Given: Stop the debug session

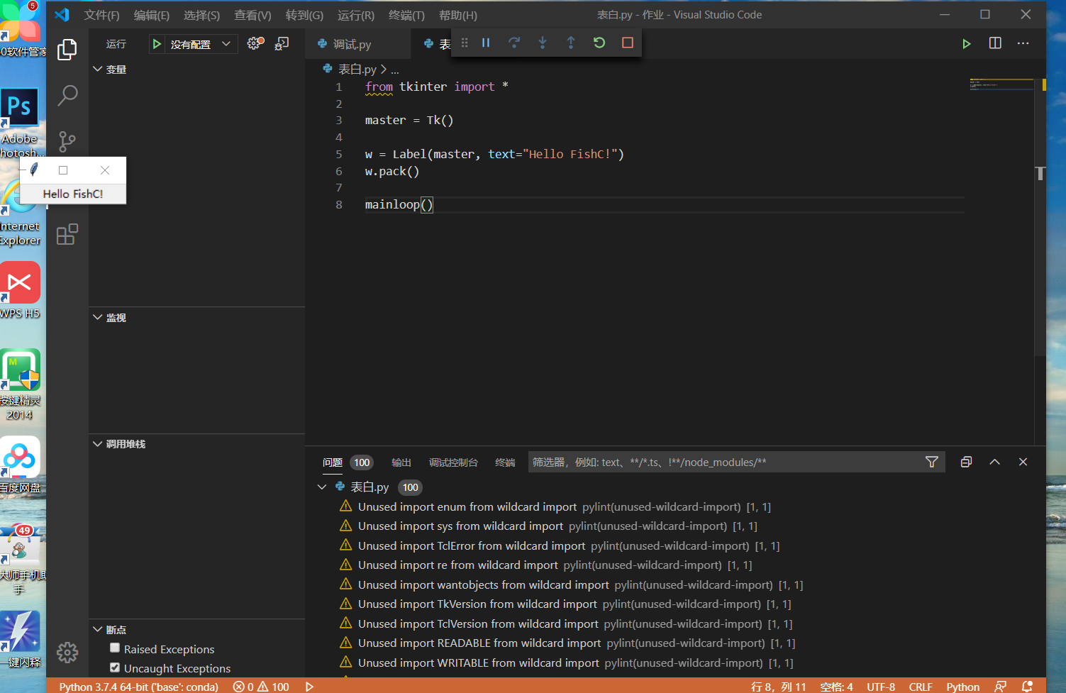Looking at the screenshot, I should coord(628,43).
